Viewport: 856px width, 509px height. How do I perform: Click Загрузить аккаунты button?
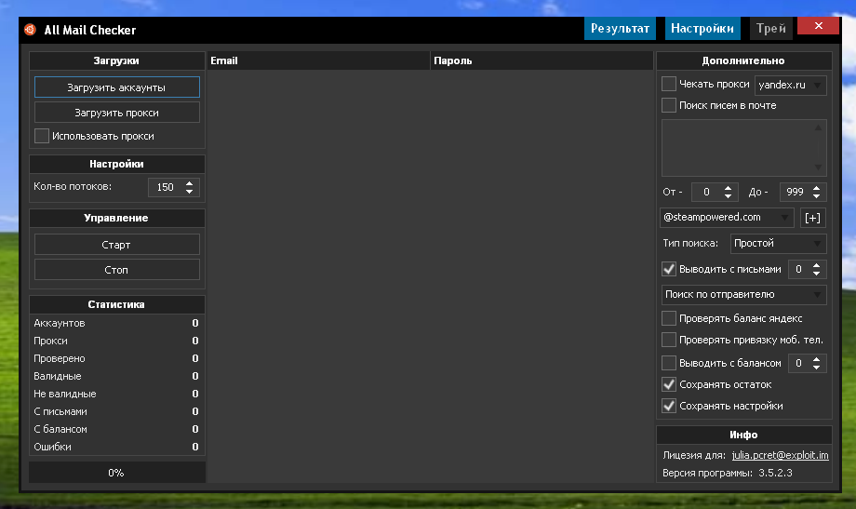click(x=117, y=87)
